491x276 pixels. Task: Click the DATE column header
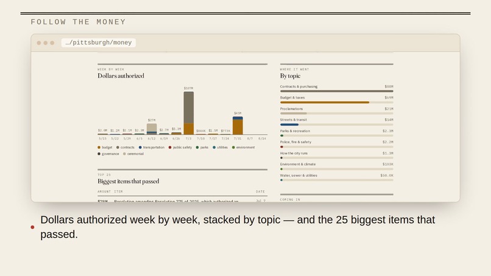(260, 191)
